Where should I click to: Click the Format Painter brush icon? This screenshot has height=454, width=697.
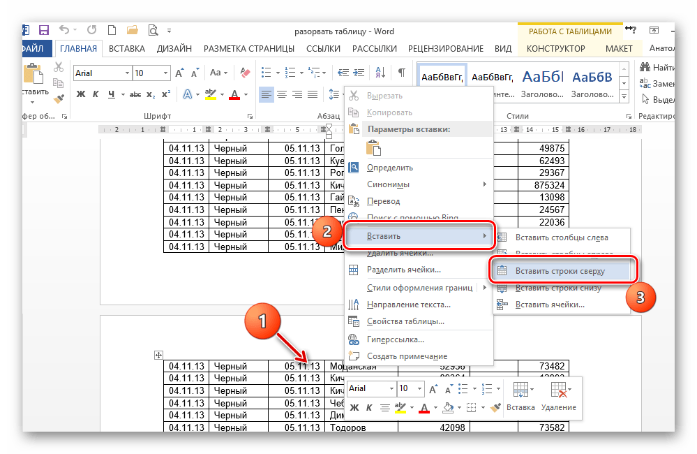pyautogui.click(x=59, y=98)
